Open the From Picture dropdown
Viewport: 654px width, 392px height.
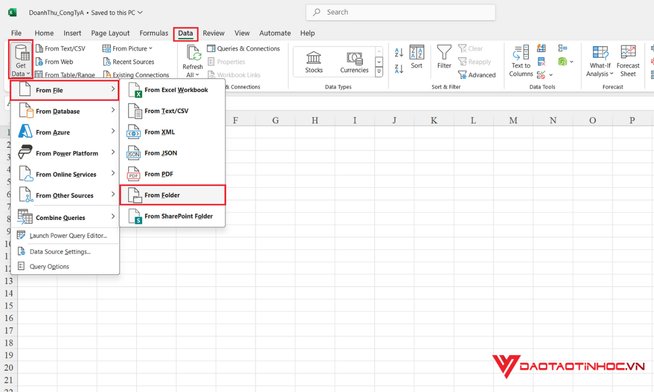128,48
